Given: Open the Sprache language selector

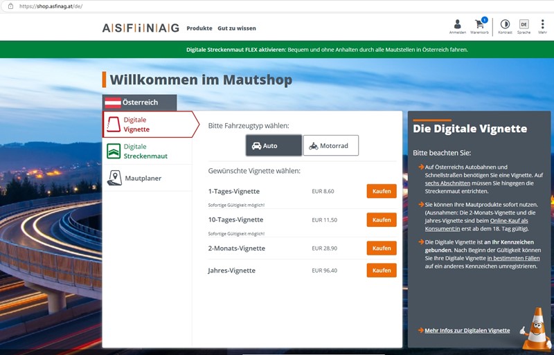Looking at the screenshot, I should (x=524, y=26).
